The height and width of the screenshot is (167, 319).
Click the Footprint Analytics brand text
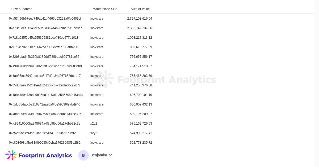pos(45,156)
